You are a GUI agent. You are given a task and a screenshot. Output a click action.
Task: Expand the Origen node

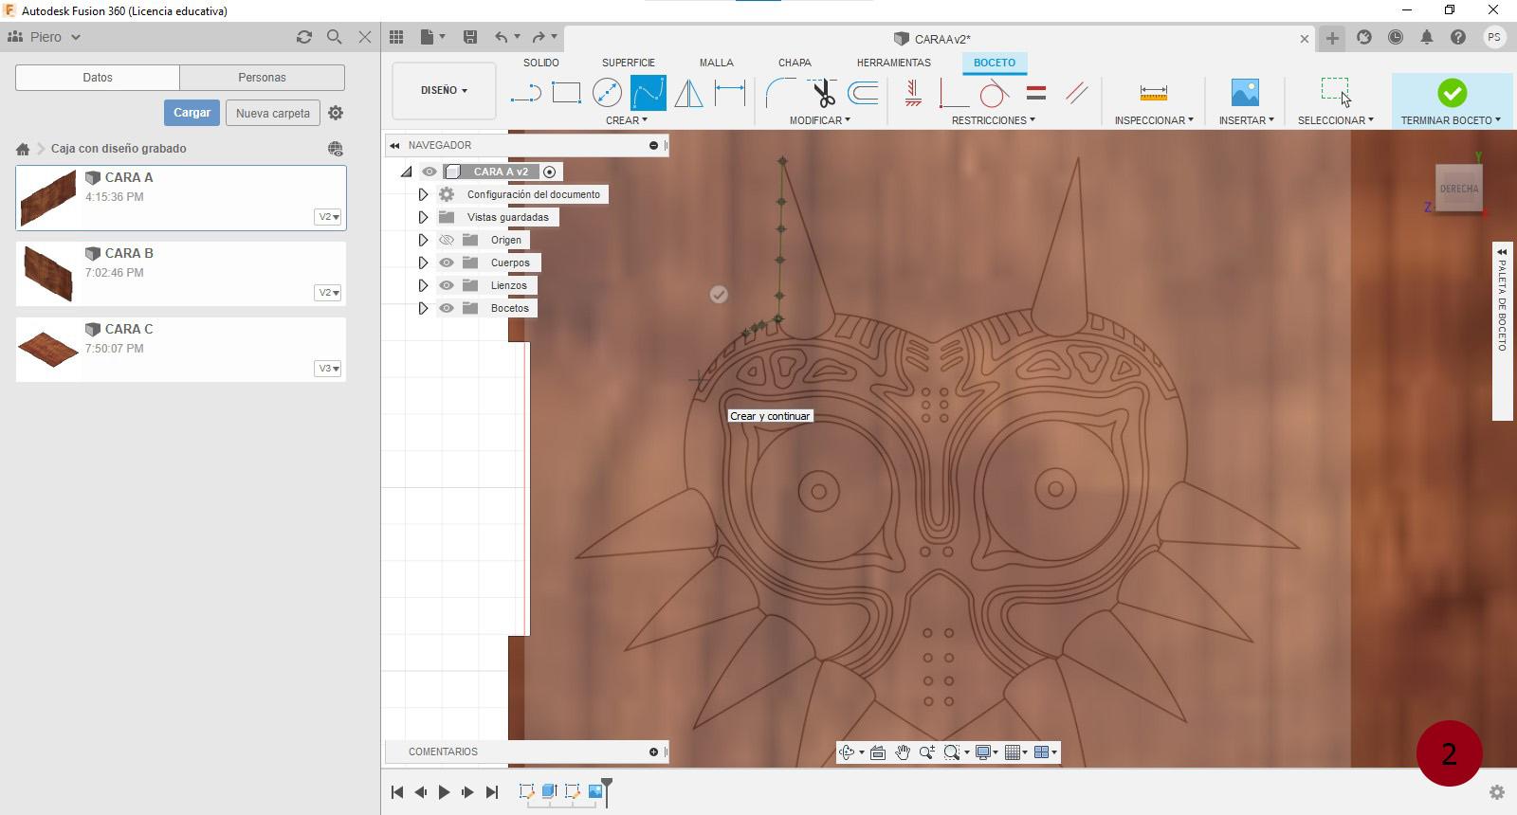tap(423, 240)
